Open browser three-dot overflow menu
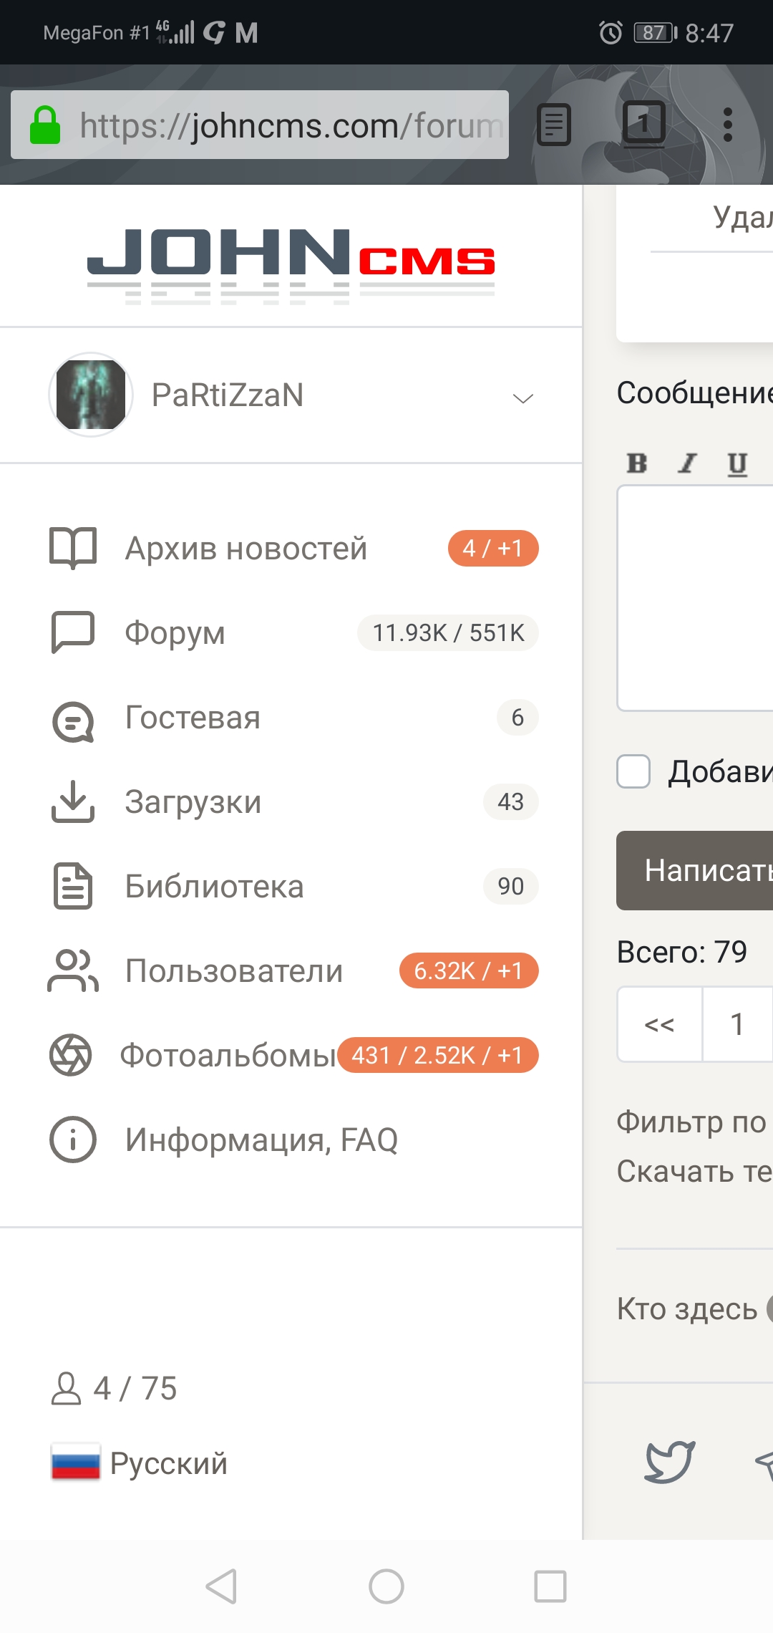 click(x=727, y=125)
